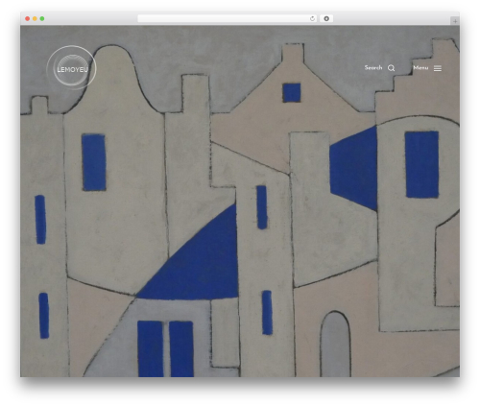This screenshot has height=406, width=480.
Task: Minimize the window with the yellow button
Action: [x=35, y=18]
